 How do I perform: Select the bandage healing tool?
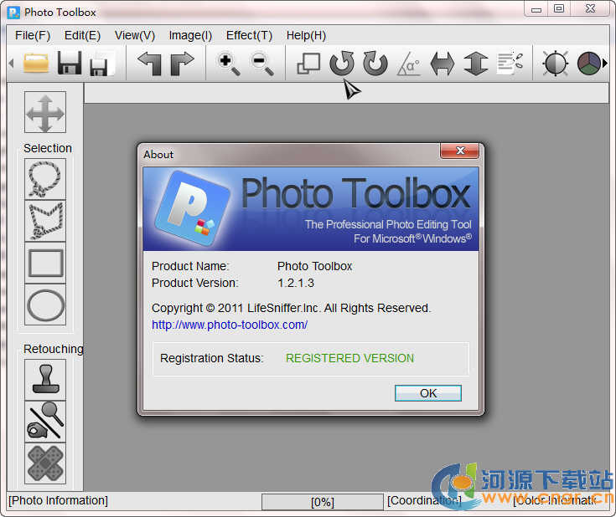pyautogui.click(x=45, y=463)
